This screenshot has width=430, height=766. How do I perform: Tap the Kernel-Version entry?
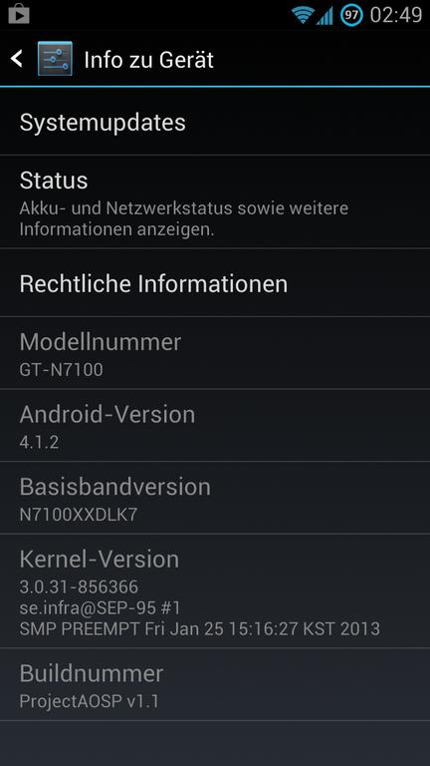click(215, 591)
